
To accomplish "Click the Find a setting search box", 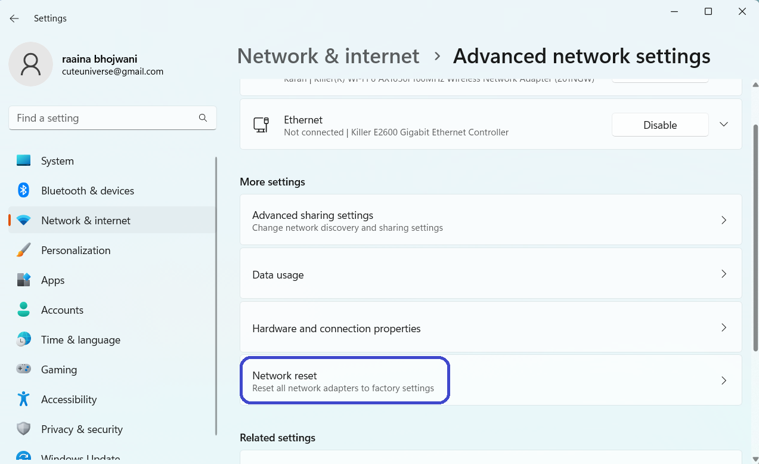I will click(x=104, y=118).
